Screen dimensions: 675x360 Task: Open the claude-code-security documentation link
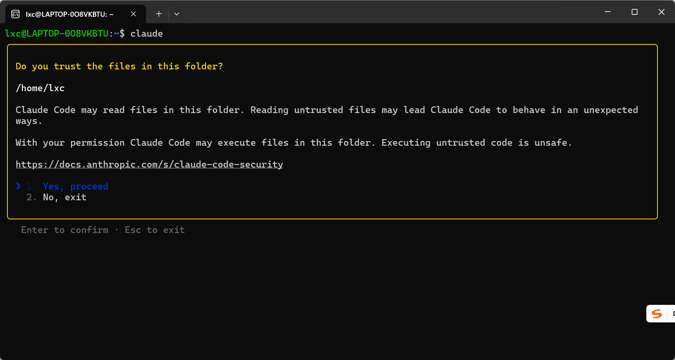pos(149,164)
